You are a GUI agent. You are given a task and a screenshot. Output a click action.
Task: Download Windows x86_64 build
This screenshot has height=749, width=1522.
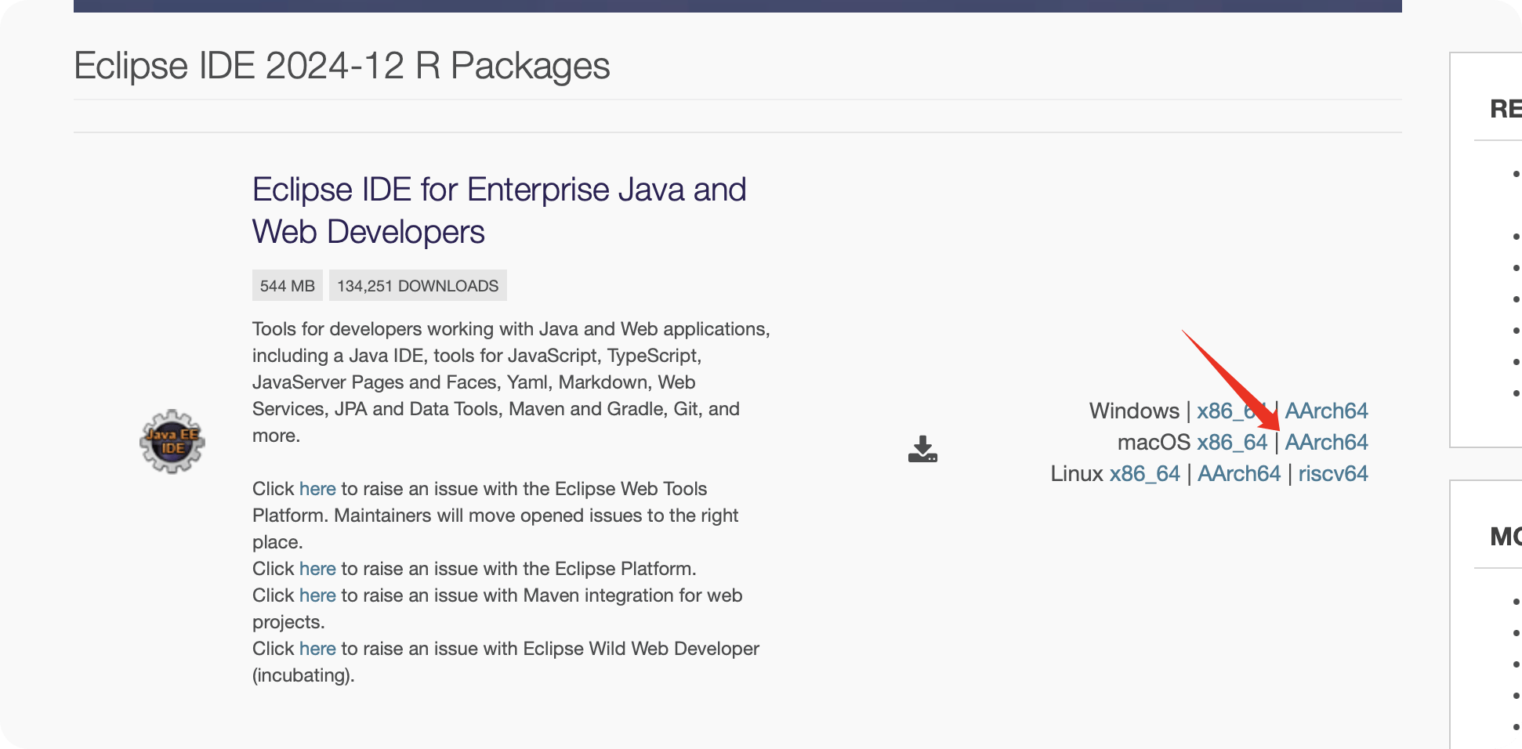pos(1231,411)
